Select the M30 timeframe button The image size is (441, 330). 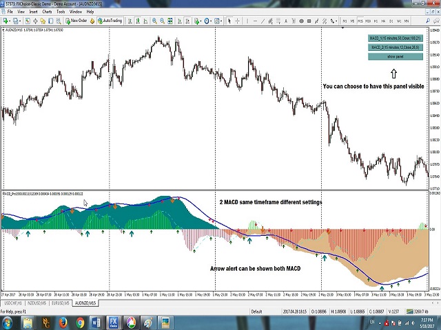coord(368,21)
